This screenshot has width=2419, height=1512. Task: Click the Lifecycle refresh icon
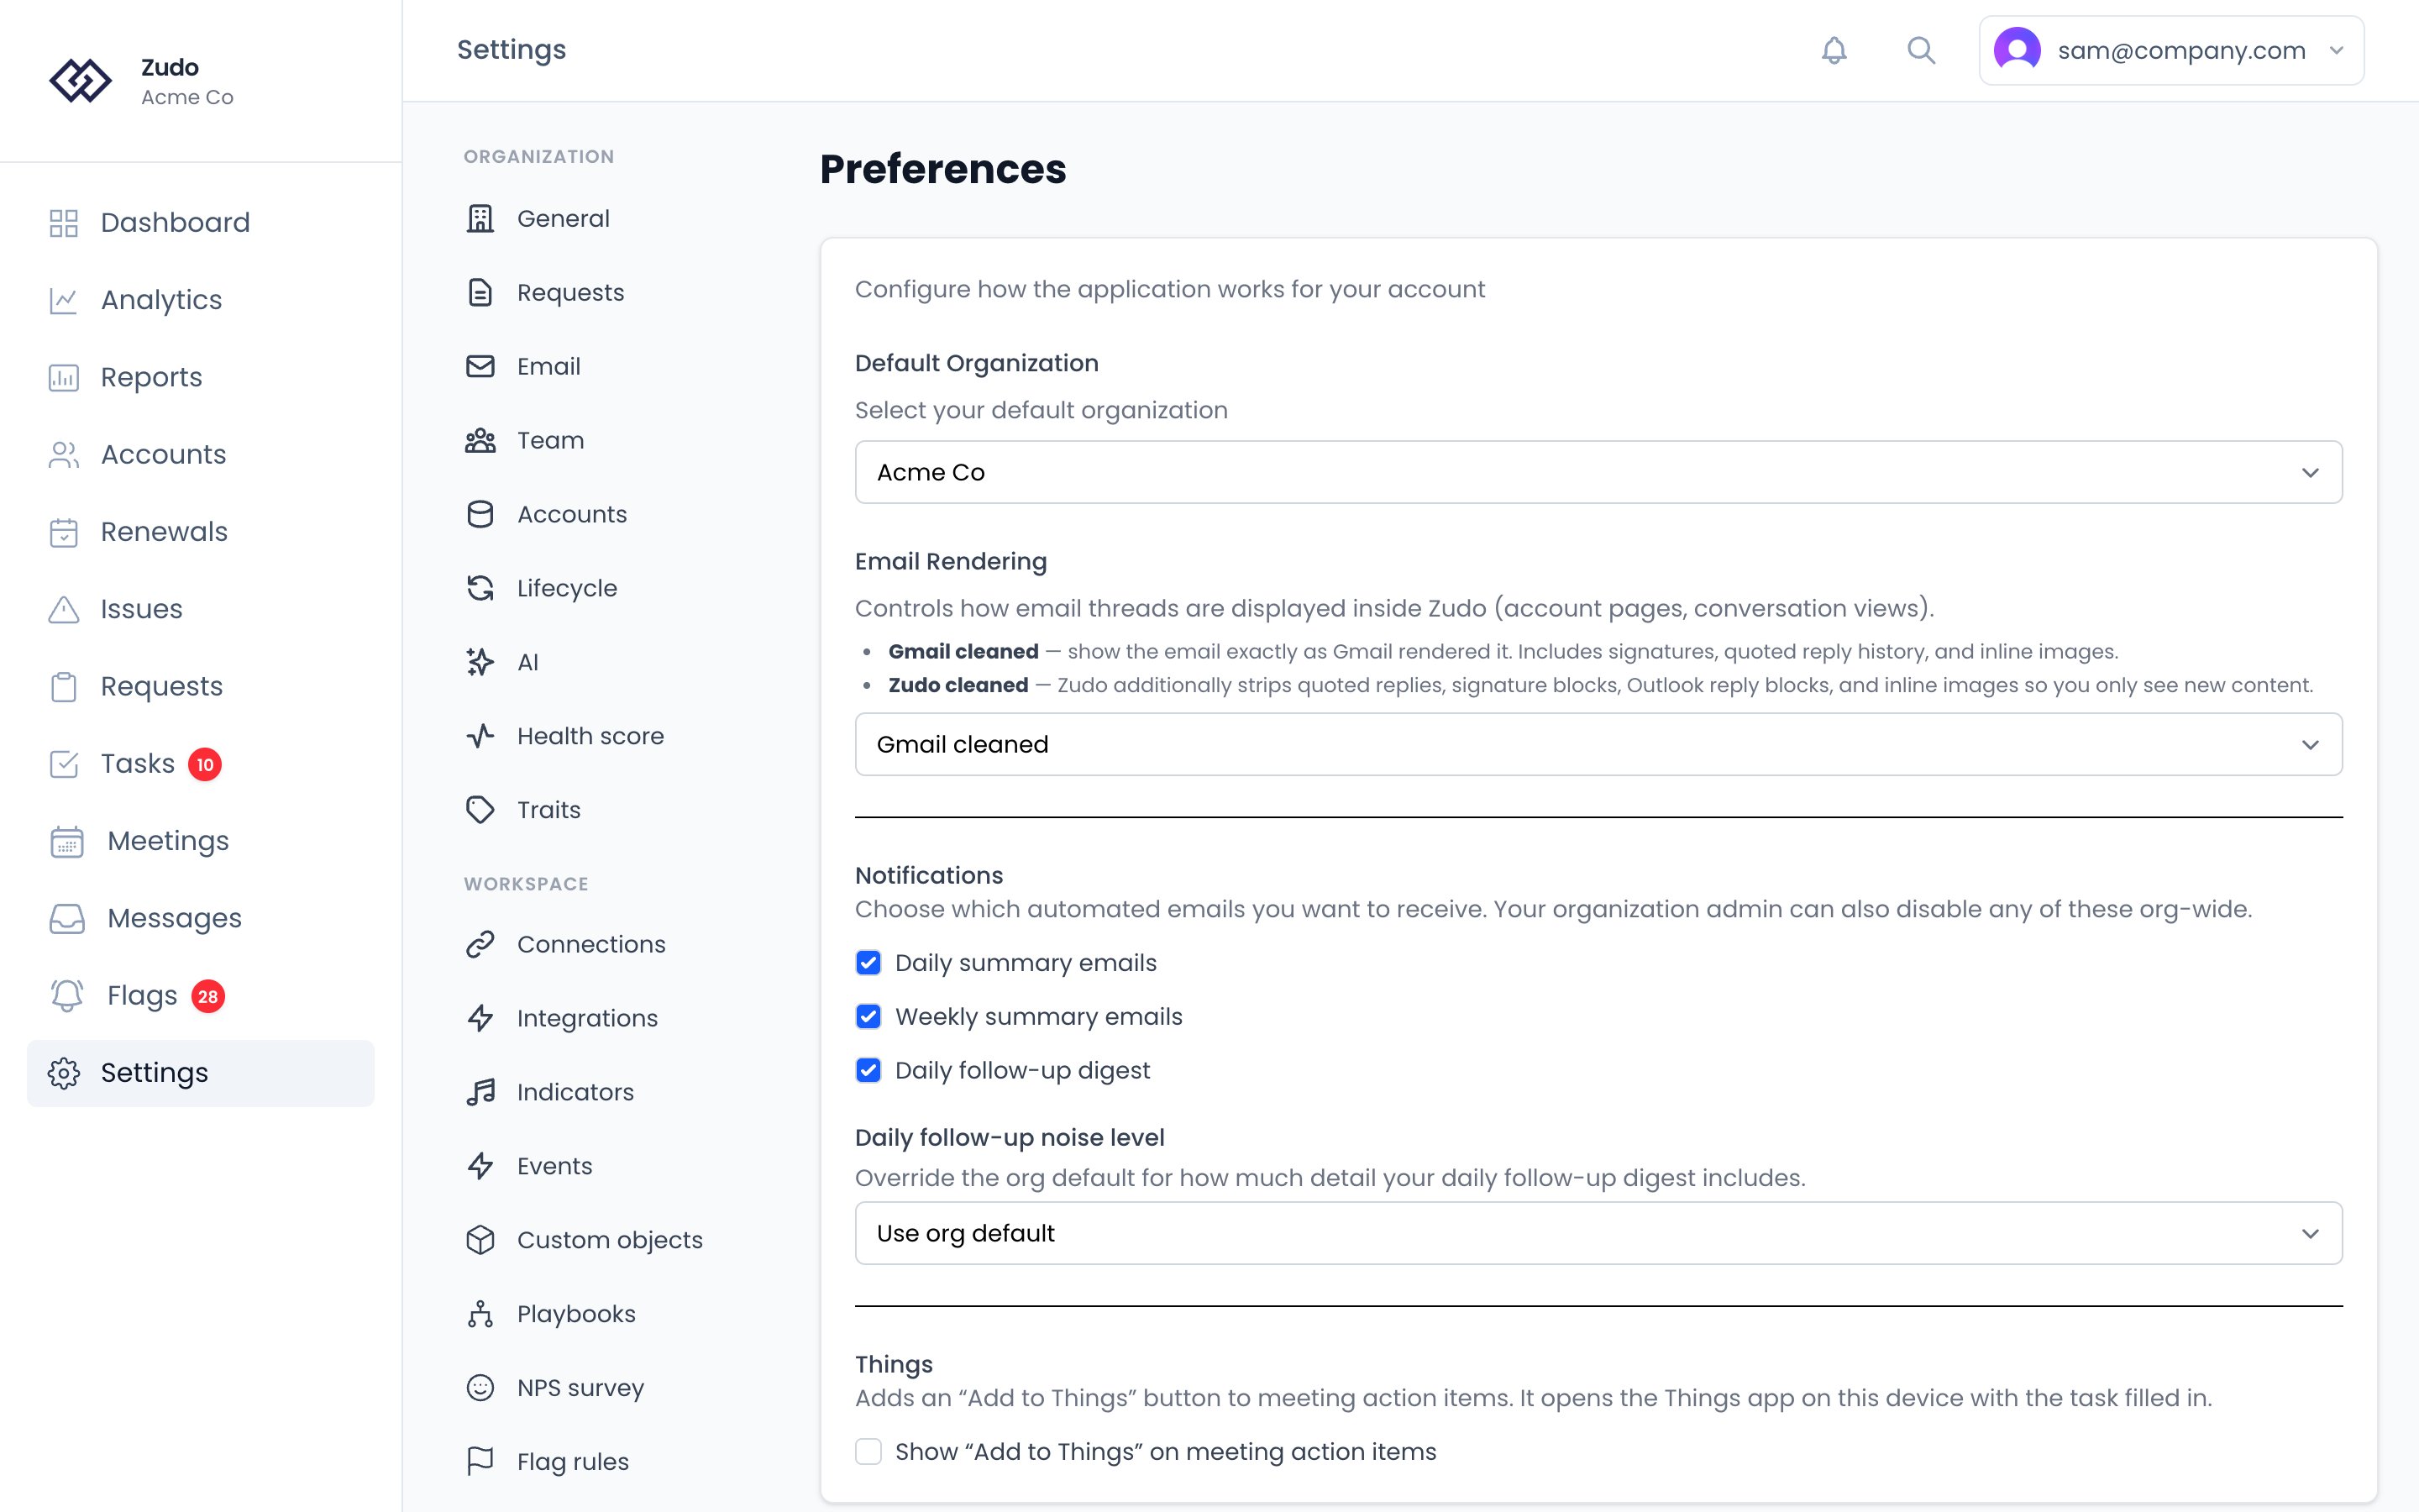[x=480, y=588]
